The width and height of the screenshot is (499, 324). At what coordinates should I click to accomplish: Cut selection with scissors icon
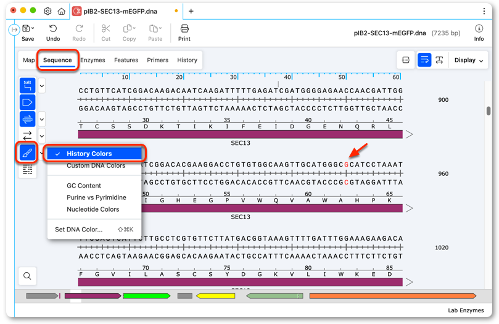click(x=105, y=28)
